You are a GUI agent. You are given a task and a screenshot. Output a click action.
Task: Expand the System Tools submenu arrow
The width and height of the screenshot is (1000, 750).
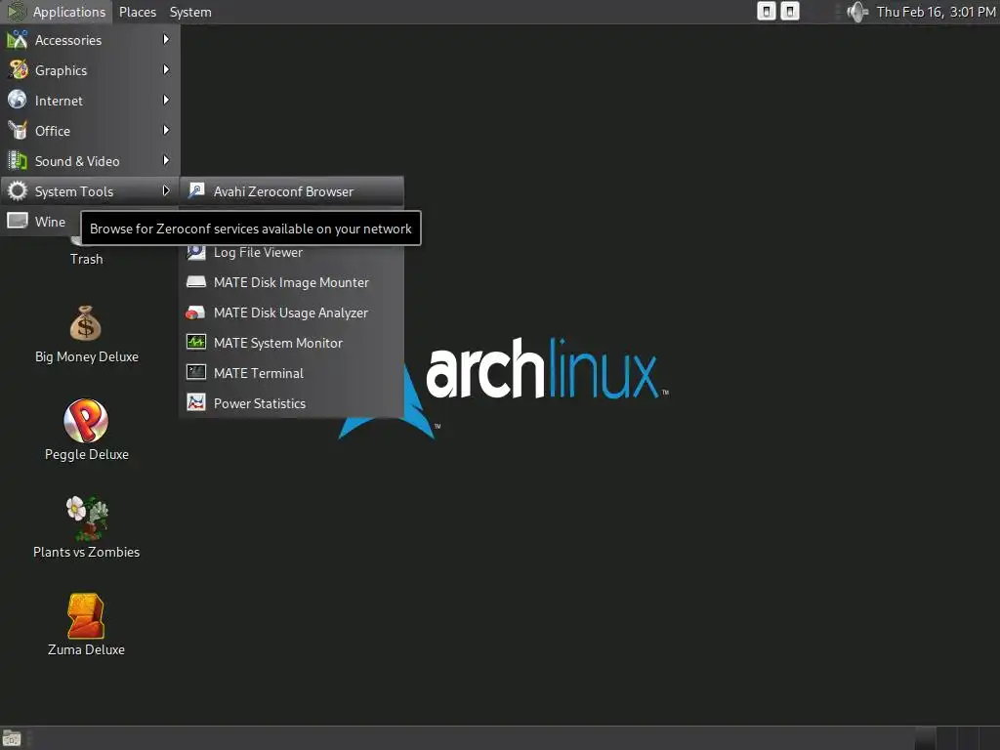(x=166, y=190)
